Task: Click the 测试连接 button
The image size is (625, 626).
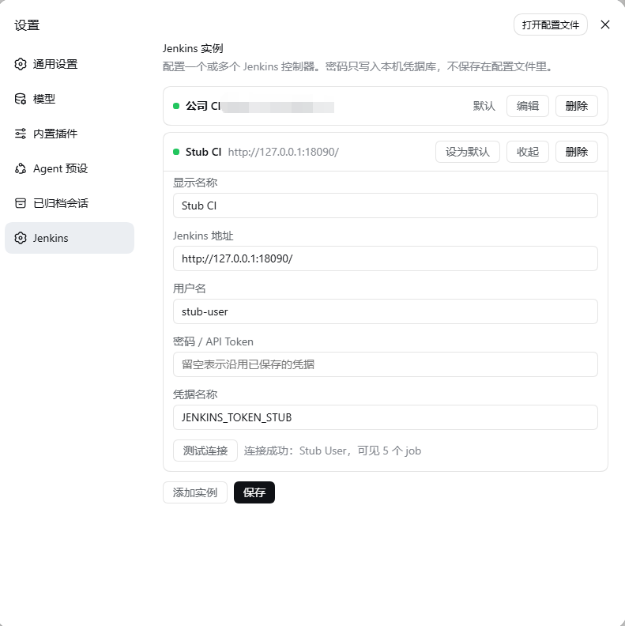Action: (x=205, y=451)
